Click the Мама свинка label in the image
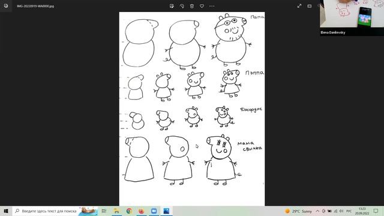 point(250,146)
